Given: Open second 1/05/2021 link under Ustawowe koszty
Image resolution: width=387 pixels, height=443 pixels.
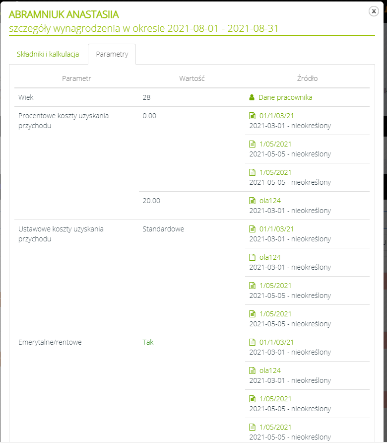Looking at the screenshot, I should coord(275,314).
